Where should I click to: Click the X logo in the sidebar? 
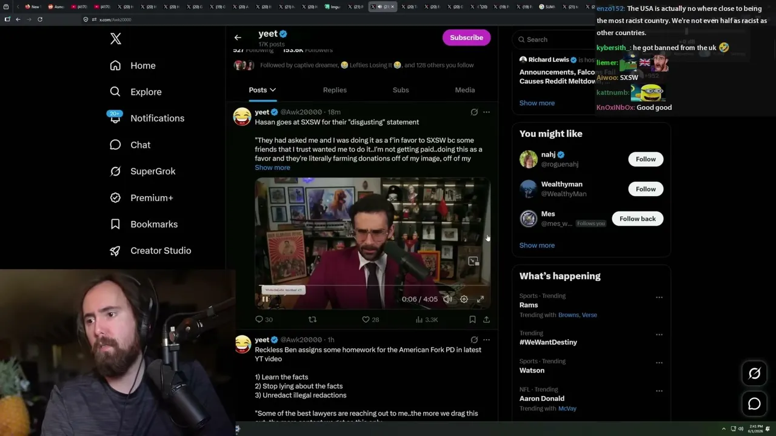(x=116, y=39)
